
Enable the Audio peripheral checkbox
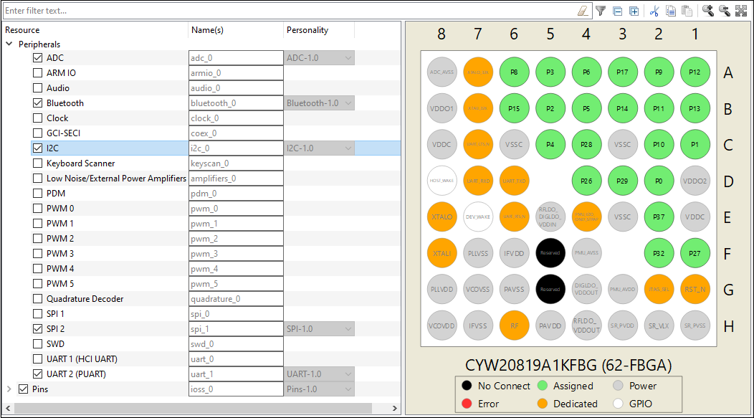(37, 88)
